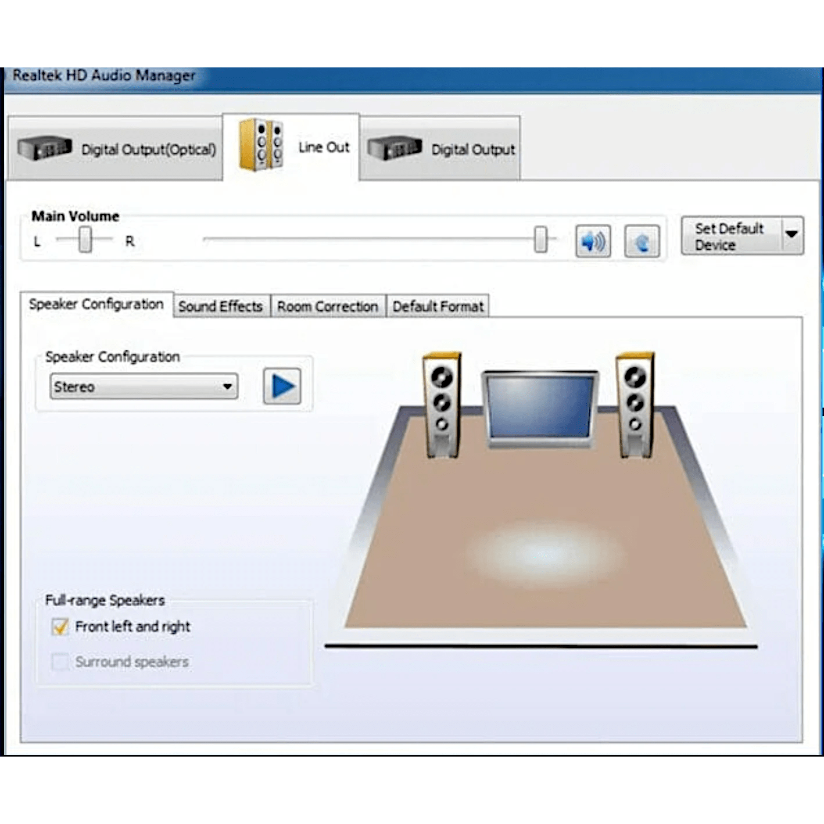This screenshot has width=824, height=824.
Task: Click the right front speaker in room view
Action: click(636, 404)
